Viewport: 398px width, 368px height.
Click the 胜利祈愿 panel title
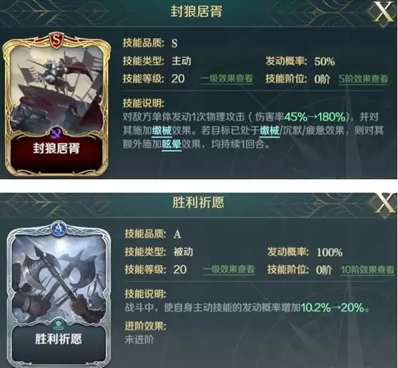[x=198, y=203]
